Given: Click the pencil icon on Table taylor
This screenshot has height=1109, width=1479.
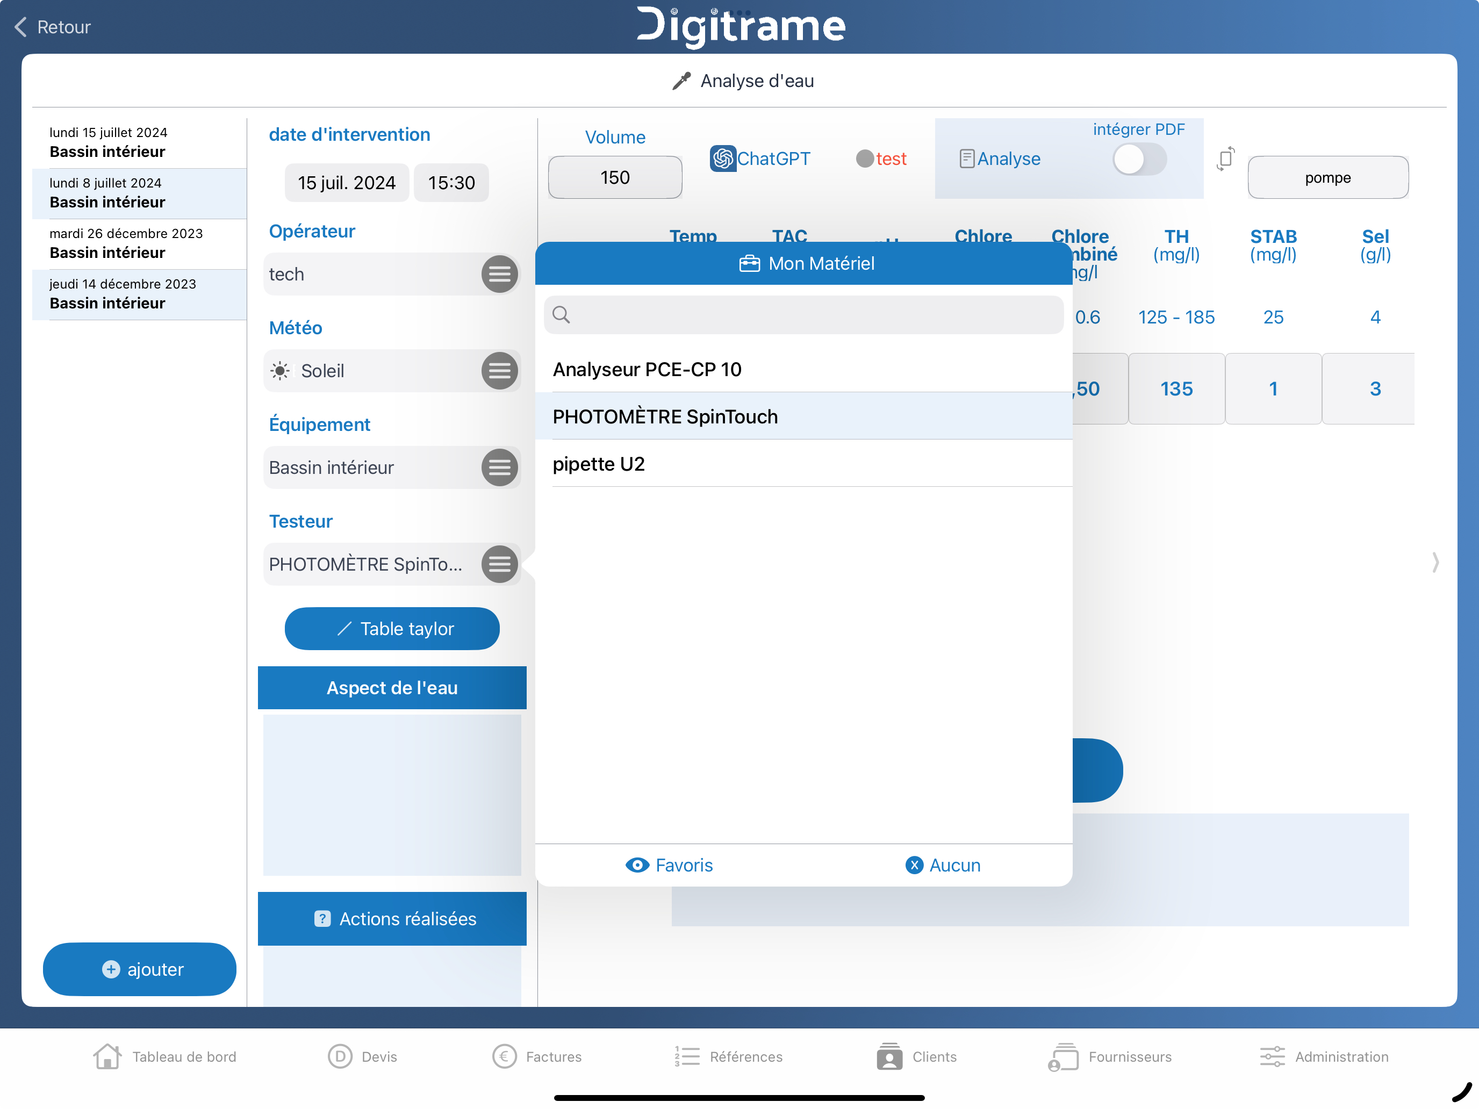Looking at the screenshot, I should [x=343, y=628].
